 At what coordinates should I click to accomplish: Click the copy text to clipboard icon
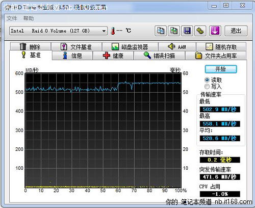tap(161, 31)
